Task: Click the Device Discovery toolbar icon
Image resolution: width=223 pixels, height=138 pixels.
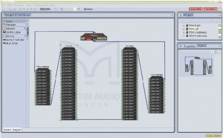Action: coord(45,9)
